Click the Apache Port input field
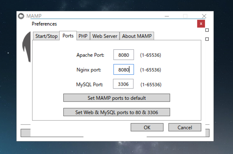This screenshot has width=233, height=154. [124, 55]
